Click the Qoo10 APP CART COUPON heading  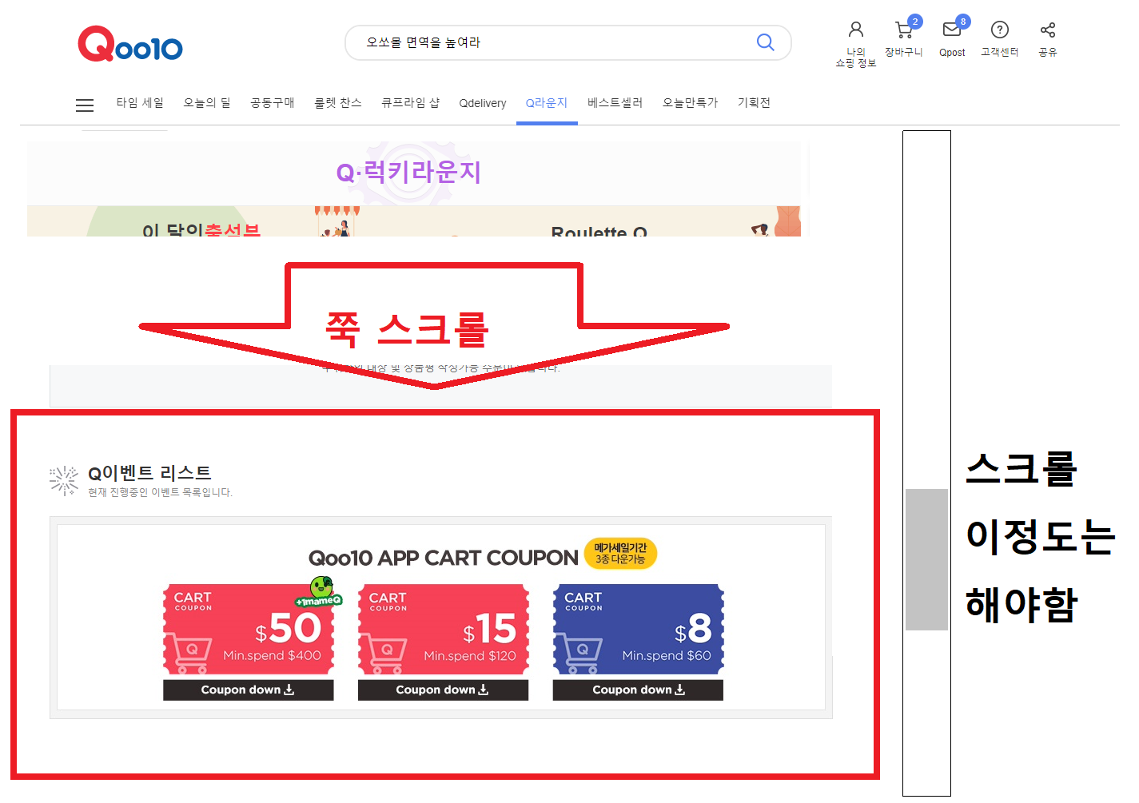[443, 558]
